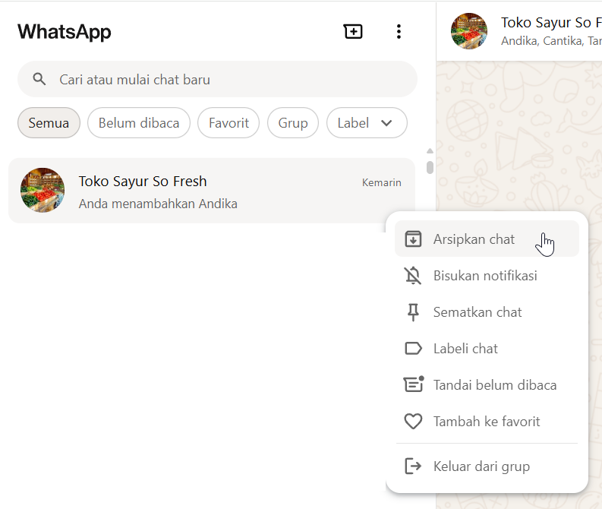Click the label tag icon
The image size is (602, 509).
[x=413, y=349]
